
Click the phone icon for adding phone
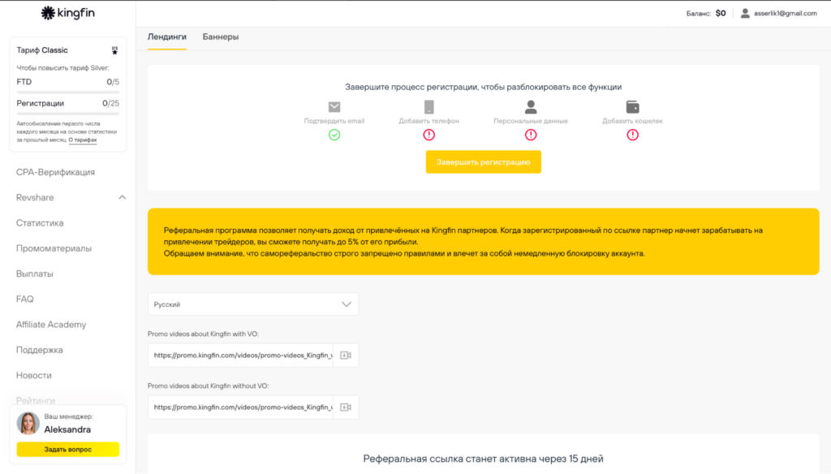point(428,106)
